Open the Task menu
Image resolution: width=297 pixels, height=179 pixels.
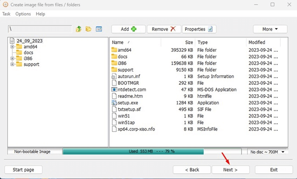coord(6,14)
